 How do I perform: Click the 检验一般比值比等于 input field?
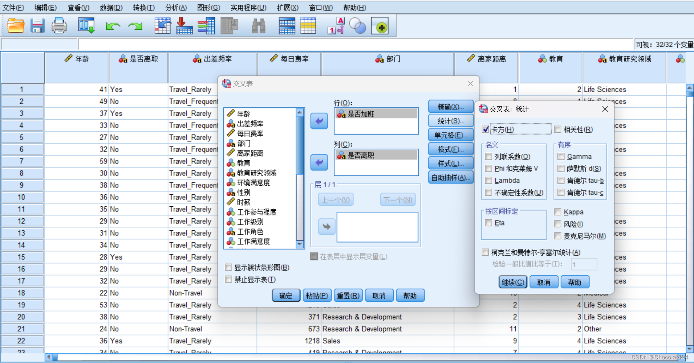click(584, 264)
